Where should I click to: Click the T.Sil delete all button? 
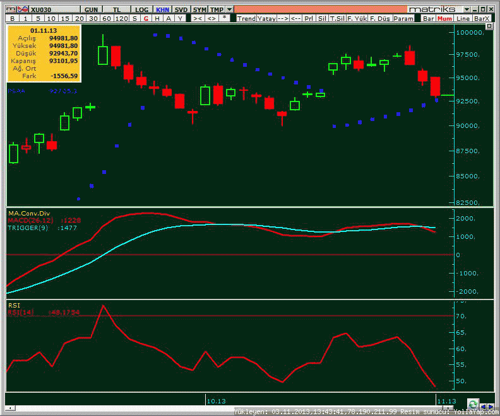pyautogui.click(x=336, y=19)
